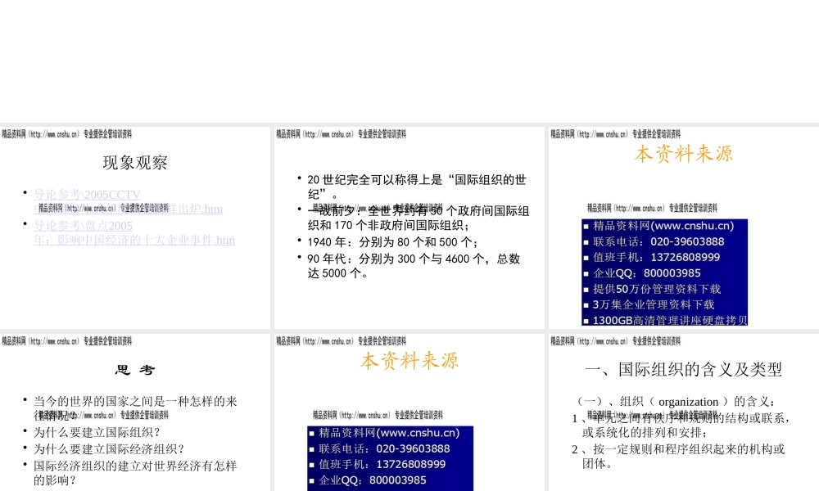This screenshot has height=491, width=819.
Task: Click the bullet '为什么要建立国际经济组织？'
Action: [x=108, y=448]
